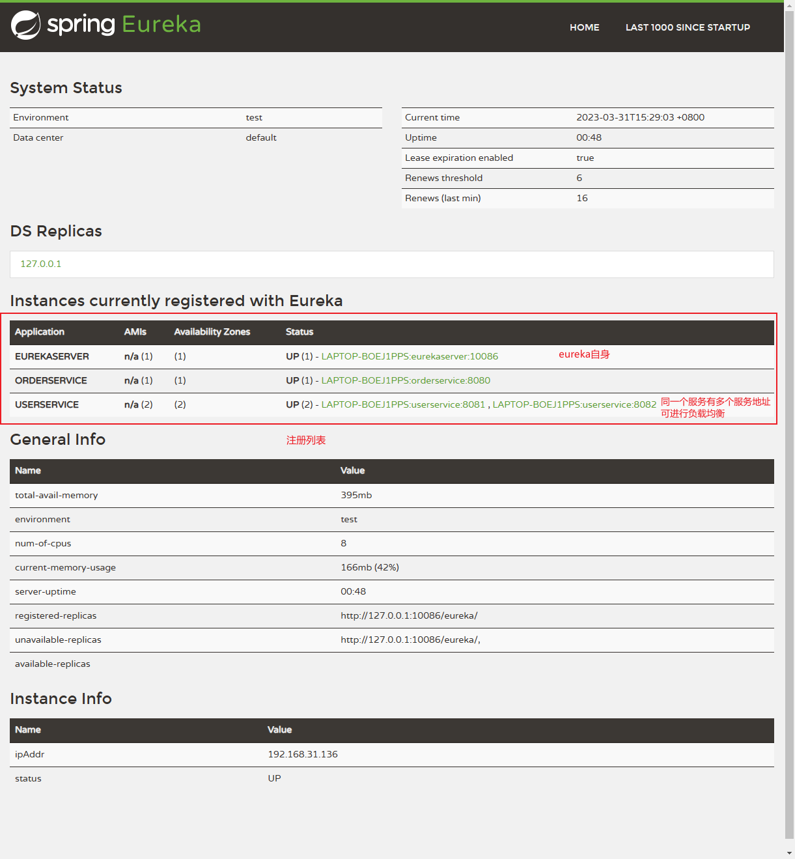Select the 'default' data center value

point(261,137)
